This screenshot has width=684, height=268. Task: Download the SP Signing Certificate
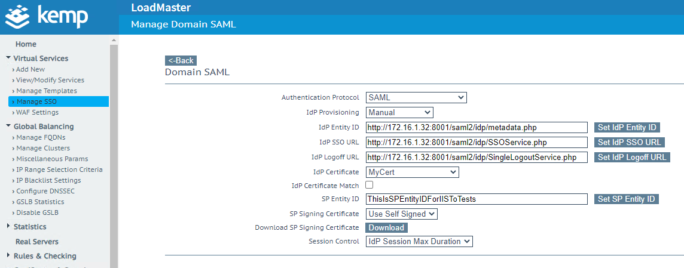(x=386, y=227)
